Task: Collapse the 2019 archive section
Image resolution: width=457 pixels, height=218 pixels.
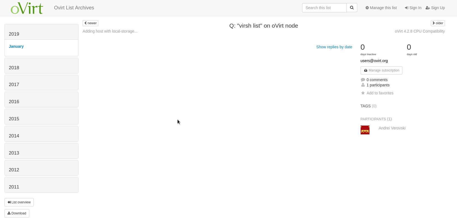Action: click(14, 34)
